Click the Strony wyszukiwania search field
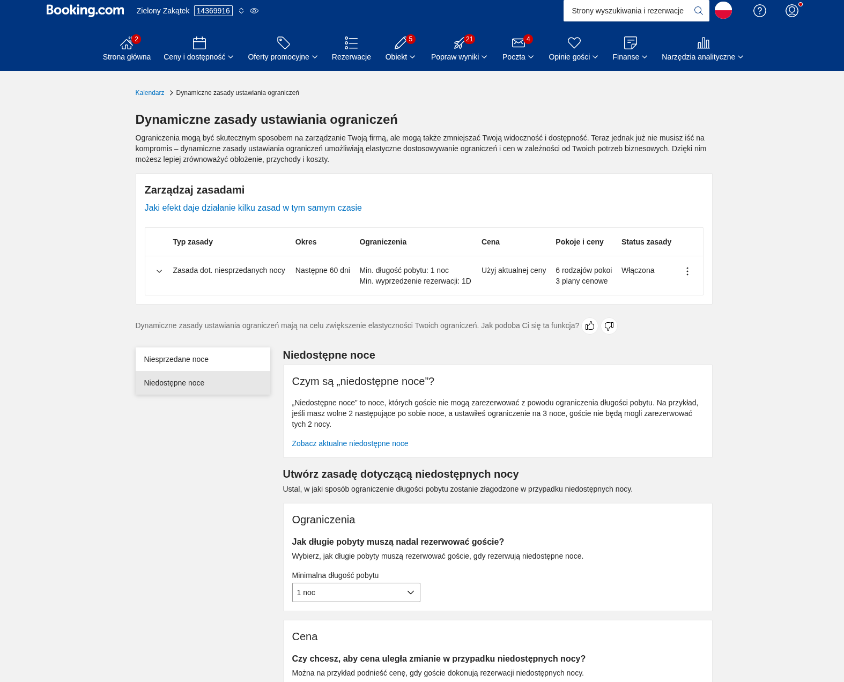The width and height of the screenshot is (844, 682). (627, 11)
